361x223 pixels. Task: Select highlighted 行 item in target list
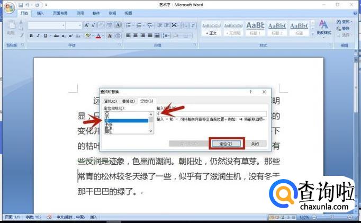(126, 121)
